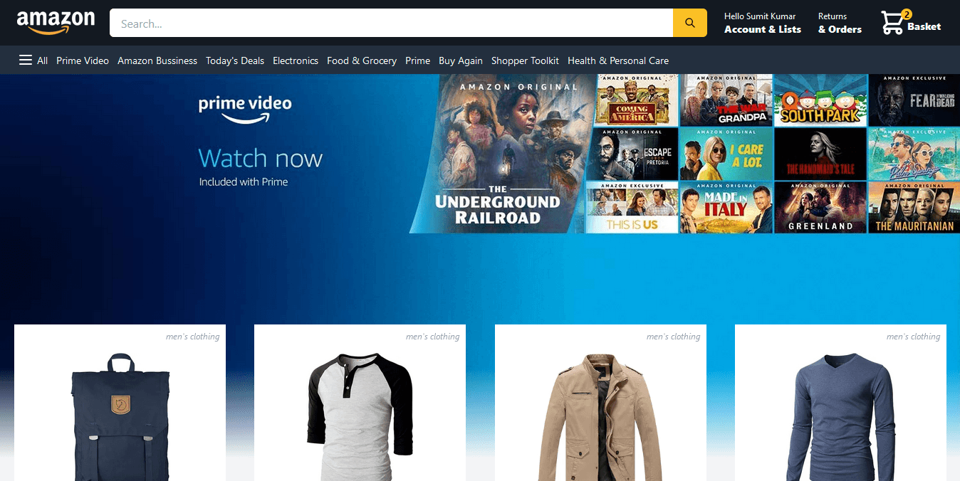Open the shopping basket cart icon

click(892, 23)
